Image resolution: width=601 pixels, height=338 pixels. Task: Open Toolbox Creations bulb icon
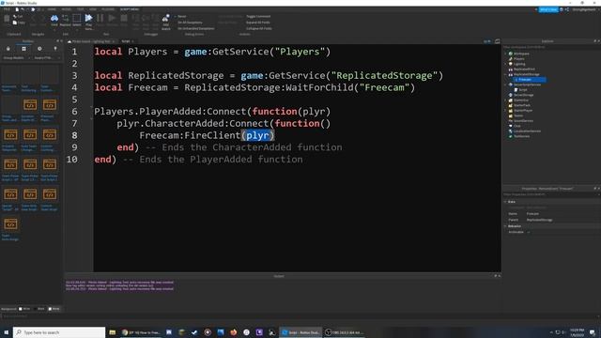point(55,49)
